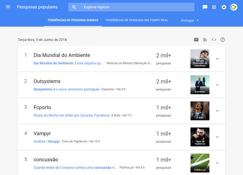Click the search magnifier icon
This screenshot has width=243, height=175.
click(74, 7)
